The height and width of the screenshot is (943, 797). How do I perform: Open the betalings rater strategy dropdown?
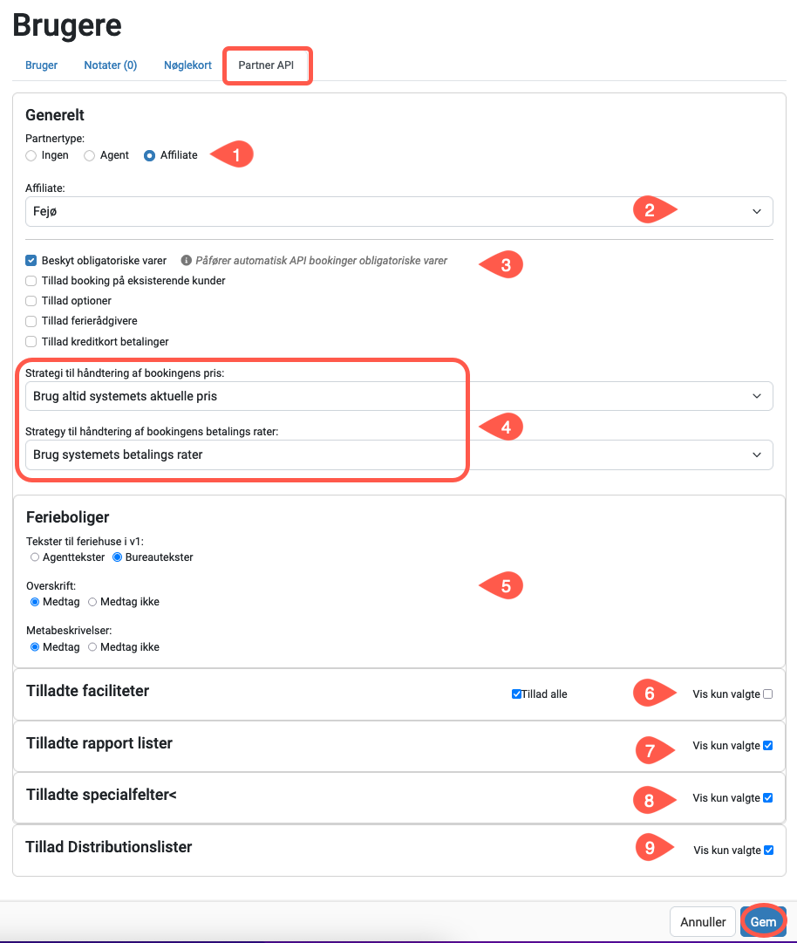coord(399,454)
